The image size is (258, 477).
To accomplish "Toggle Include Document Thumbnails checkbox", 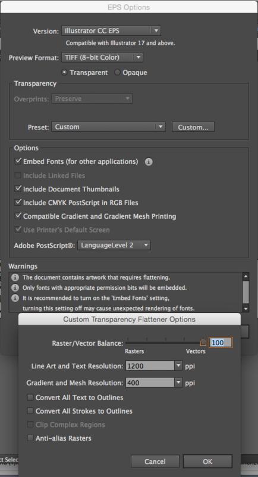I will click(x=18, y=189).
